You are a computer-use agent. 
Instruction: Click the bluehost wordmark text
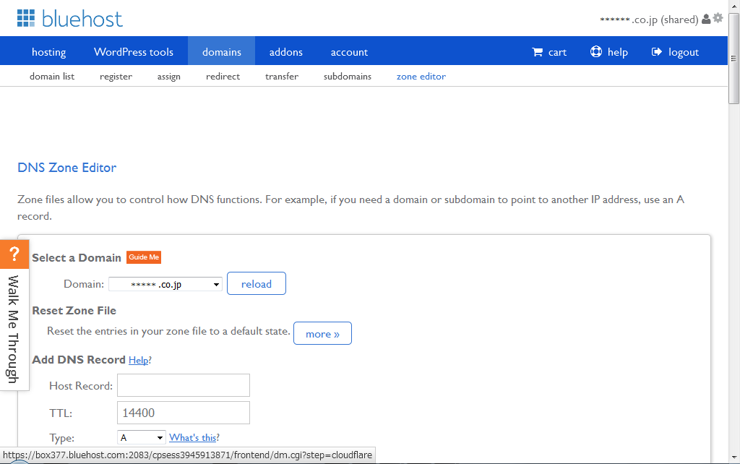pyautogui.click(x=82, y=19)
